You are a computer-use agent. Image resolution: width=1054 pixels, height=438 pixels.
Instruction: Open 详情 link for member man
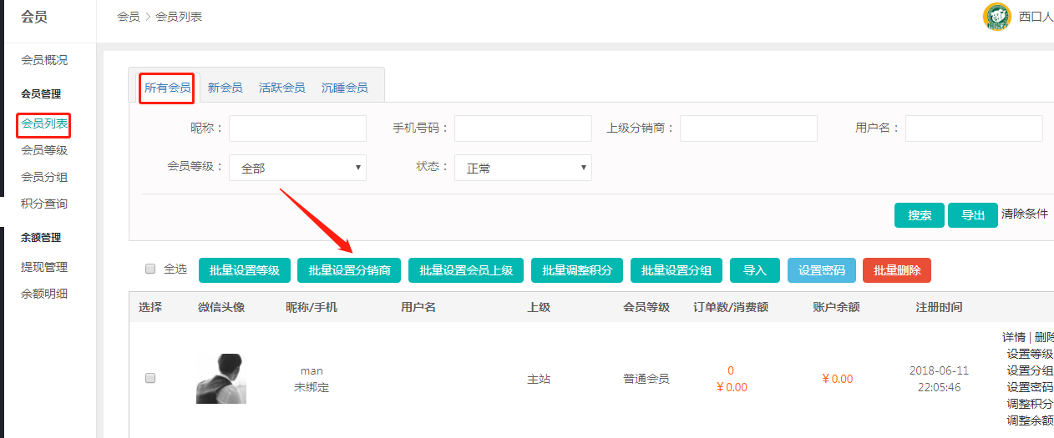[1013, 337]
